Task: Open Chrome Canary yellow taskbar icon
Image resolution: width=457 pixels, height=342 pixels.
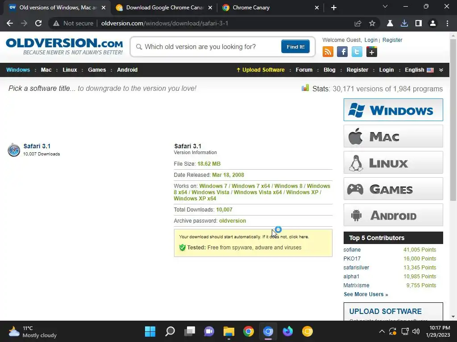Action: 307,331
